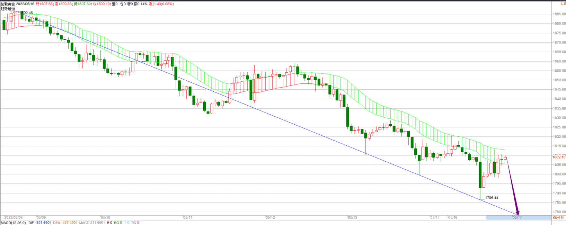Click the 05/11 date marker

click(x=187, y=217)
